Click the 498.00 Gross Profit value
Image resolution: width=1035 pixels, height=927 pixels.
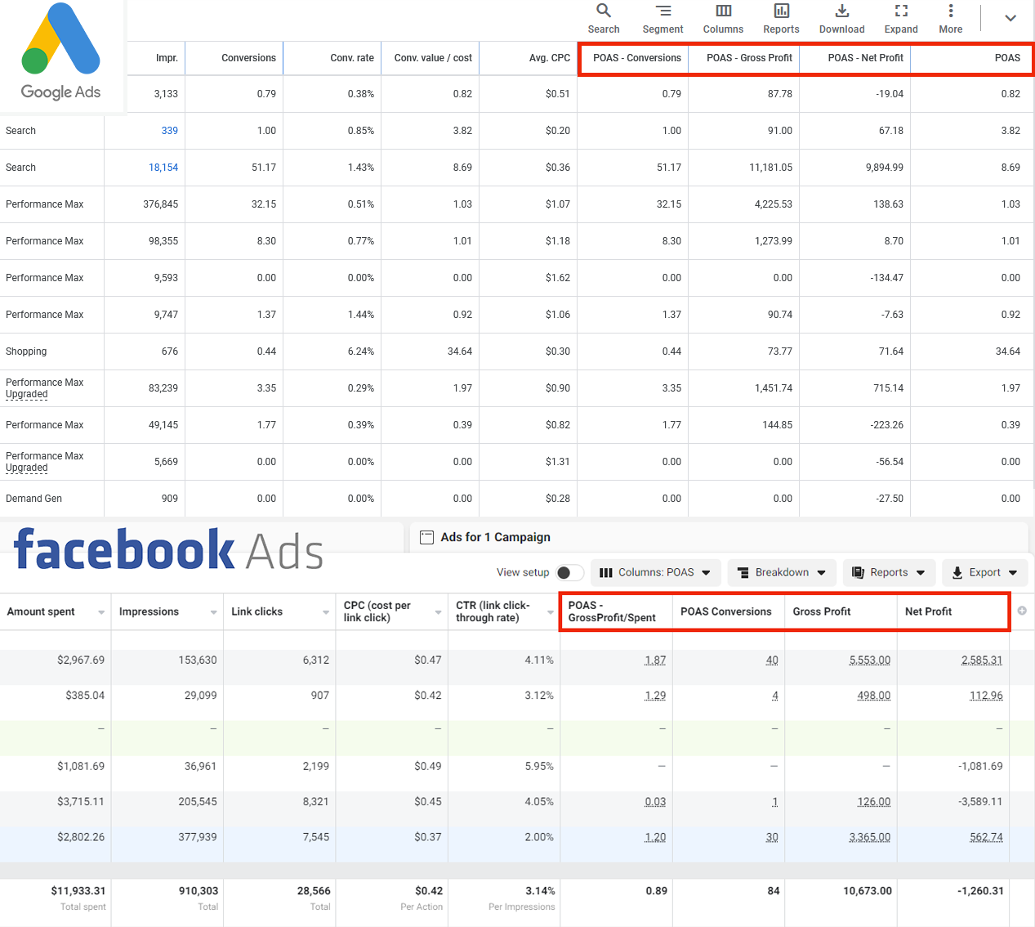click(874, 696)
